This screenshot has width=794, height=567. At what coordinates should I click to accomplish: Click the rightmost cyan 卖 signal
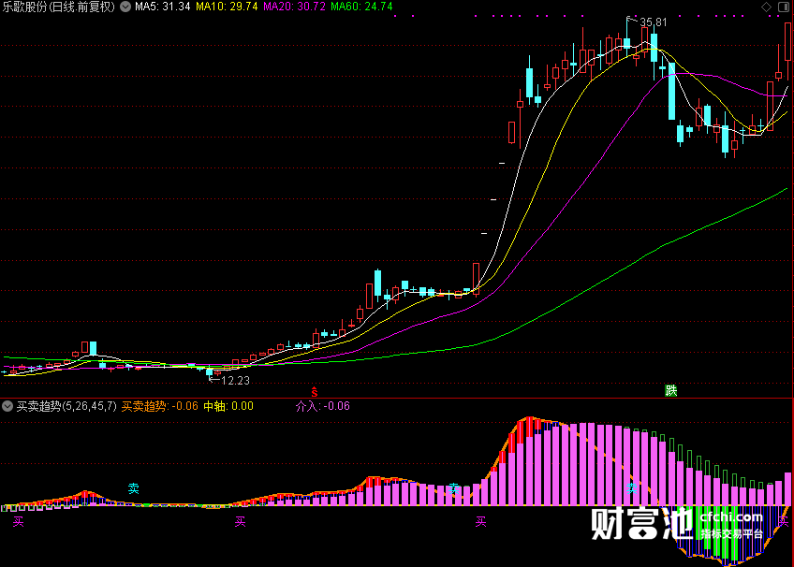[631, 488]
